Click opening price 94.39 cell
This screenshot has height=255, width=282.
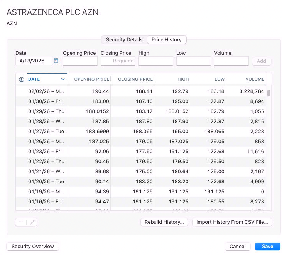[x=102, y=192]
